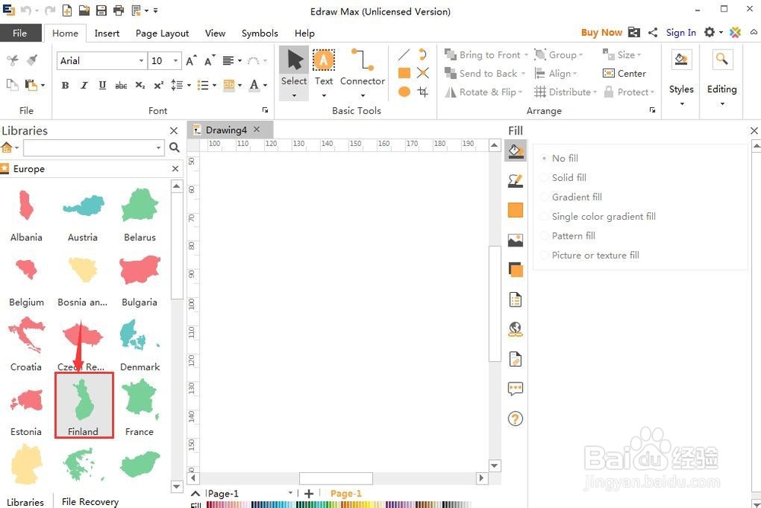Open the File menu
The width and height of the screenshot is (761, 508).
[20, 33]
